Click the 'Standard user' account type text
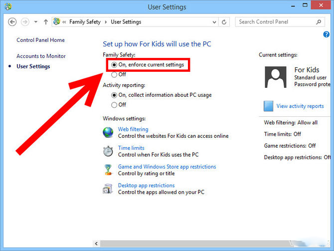The image size is (334, 251). [310, 77]
